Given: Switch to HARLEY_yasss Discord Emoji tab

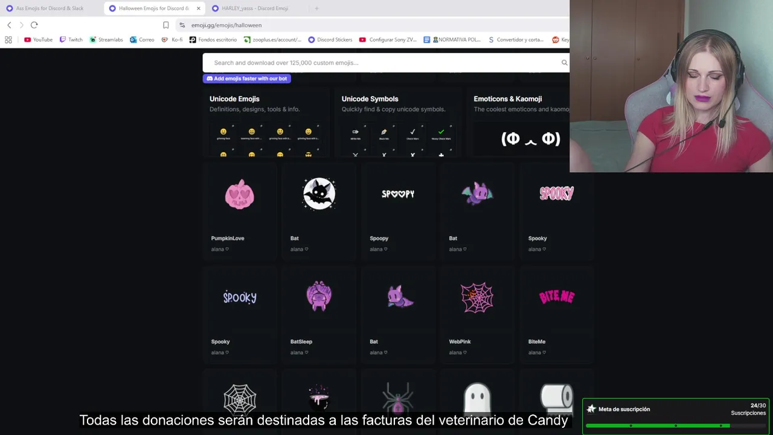Looking at the screenshot, I should tap(255, 8).
